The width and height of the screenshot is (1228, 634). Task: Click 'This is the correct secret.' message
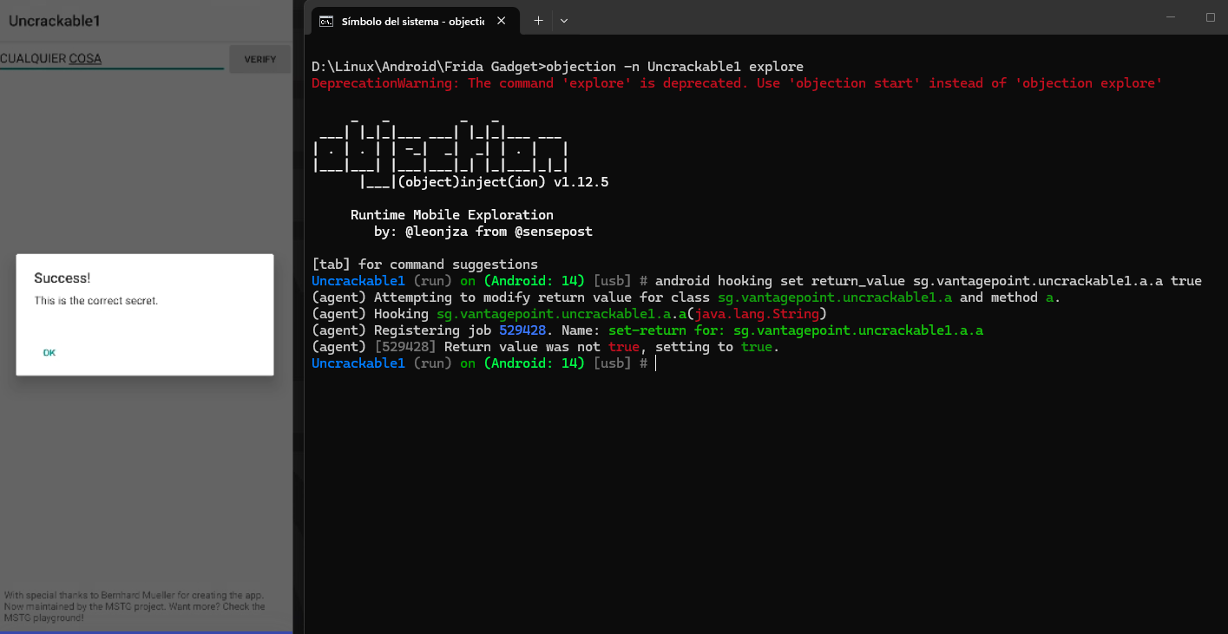96,301
